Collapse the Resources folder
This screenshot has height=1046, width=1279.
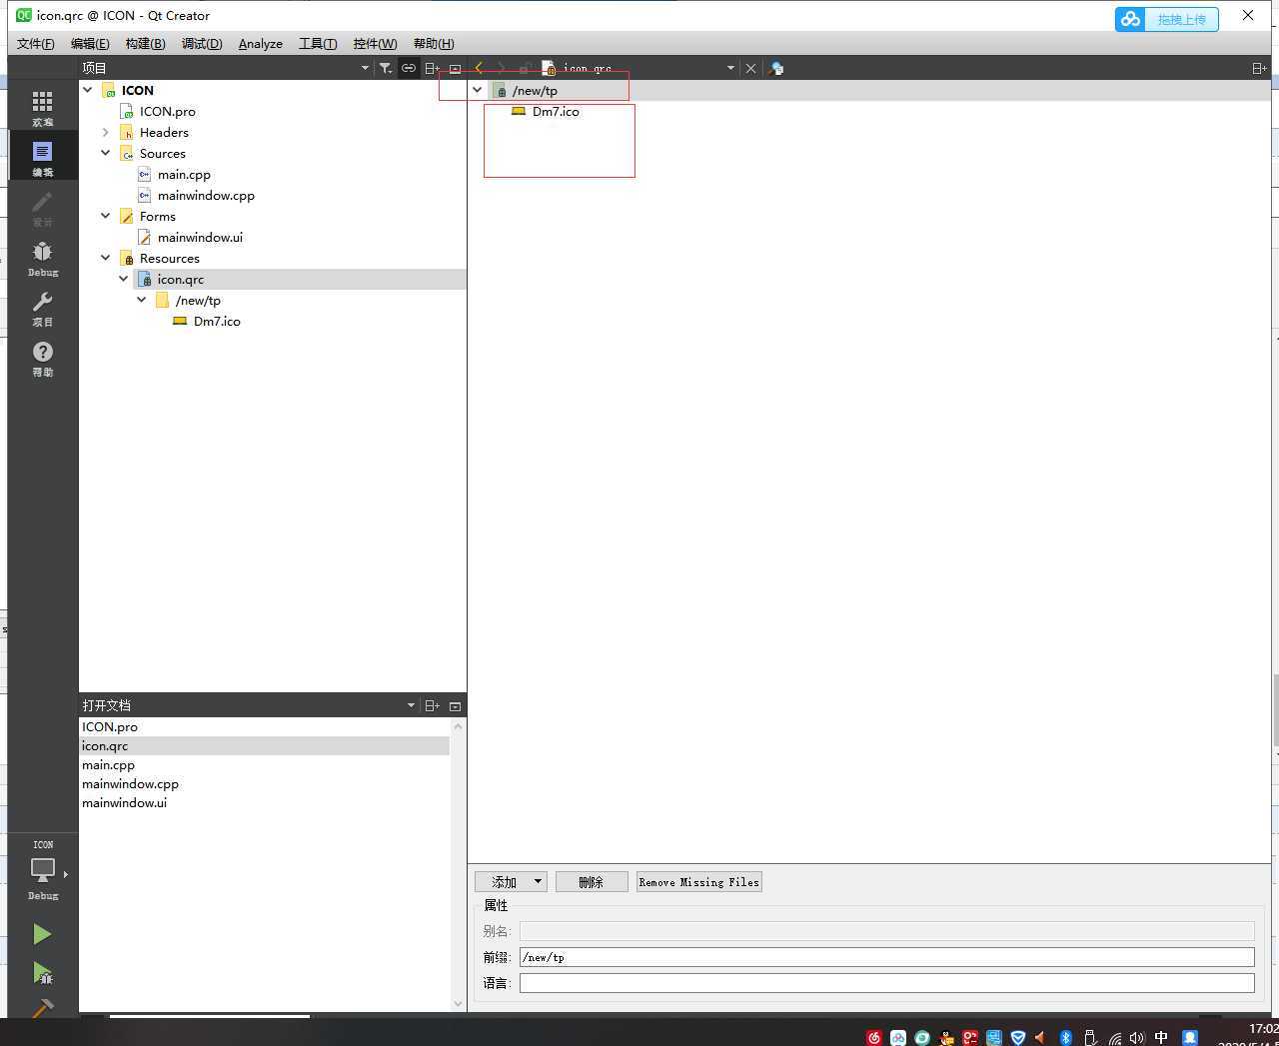coord(106,258)
